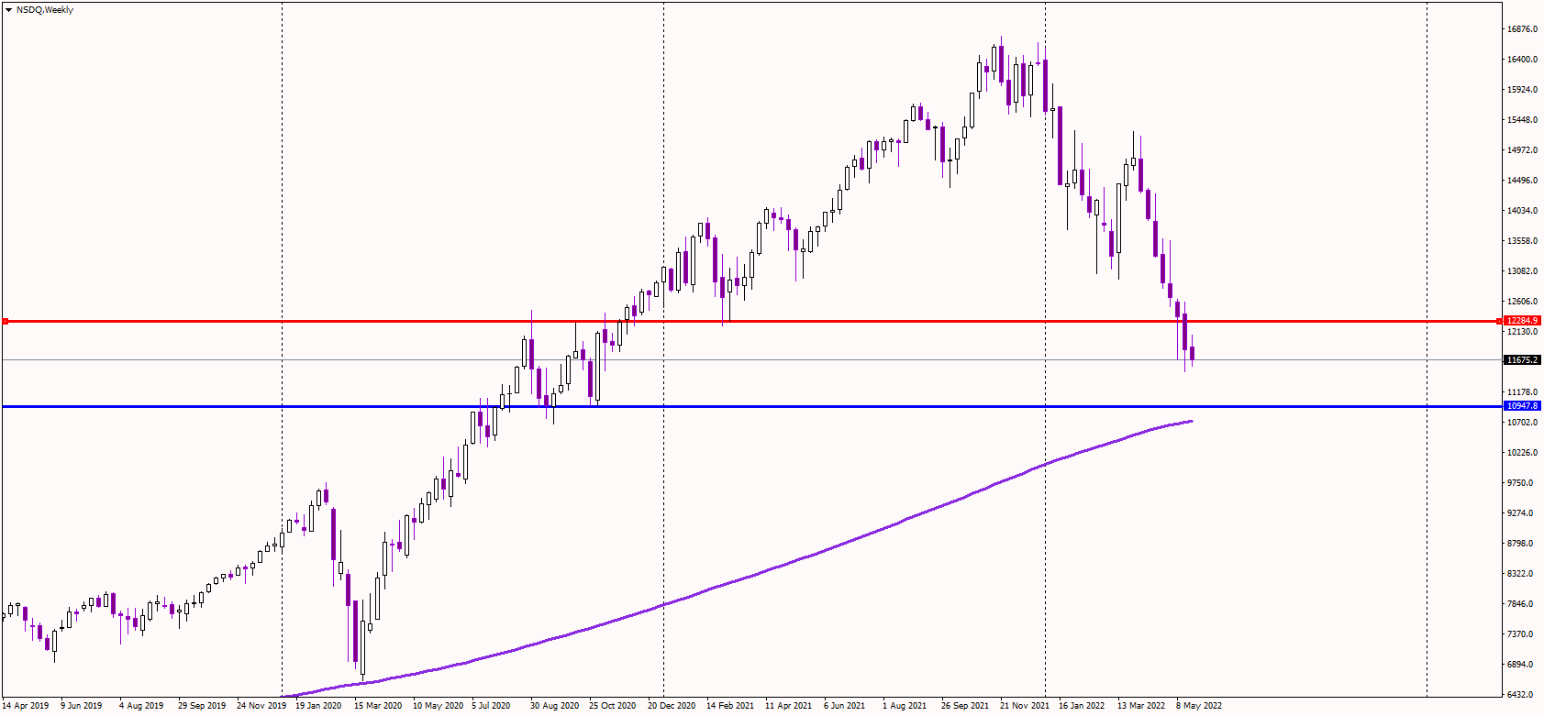
Task: Click the 5 Jul 2020 date label
Action: coord(491,706)
